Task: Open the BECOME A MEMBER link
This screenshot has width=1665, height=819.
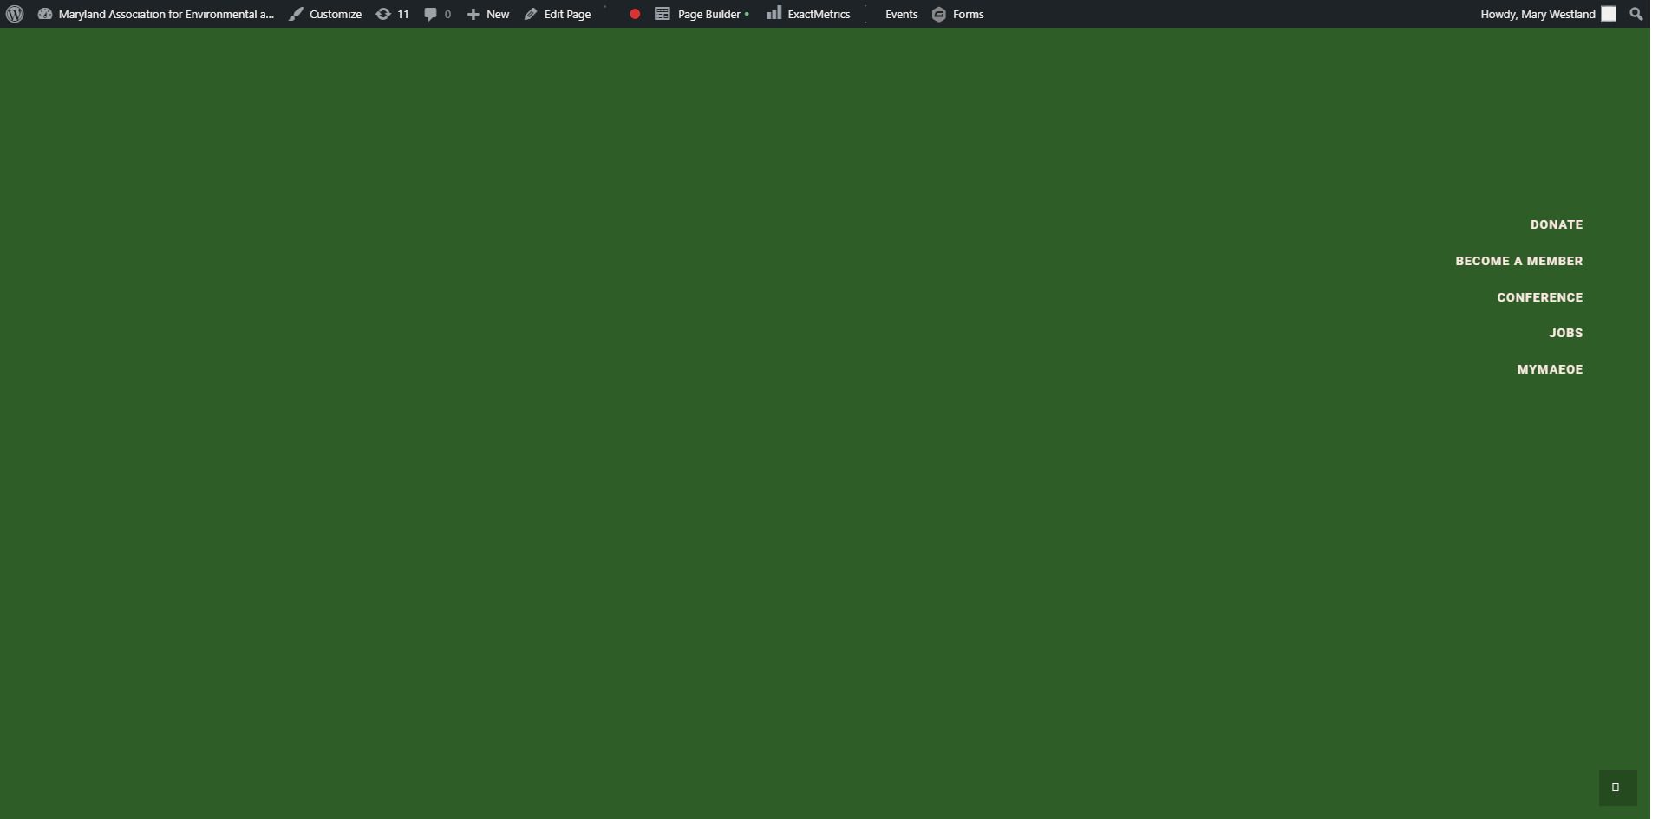Action: point(1518,261)
